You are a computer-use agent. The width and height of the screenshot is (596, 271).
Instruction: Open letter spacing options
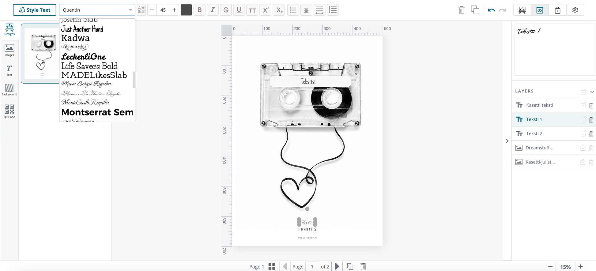pos(319,10)
